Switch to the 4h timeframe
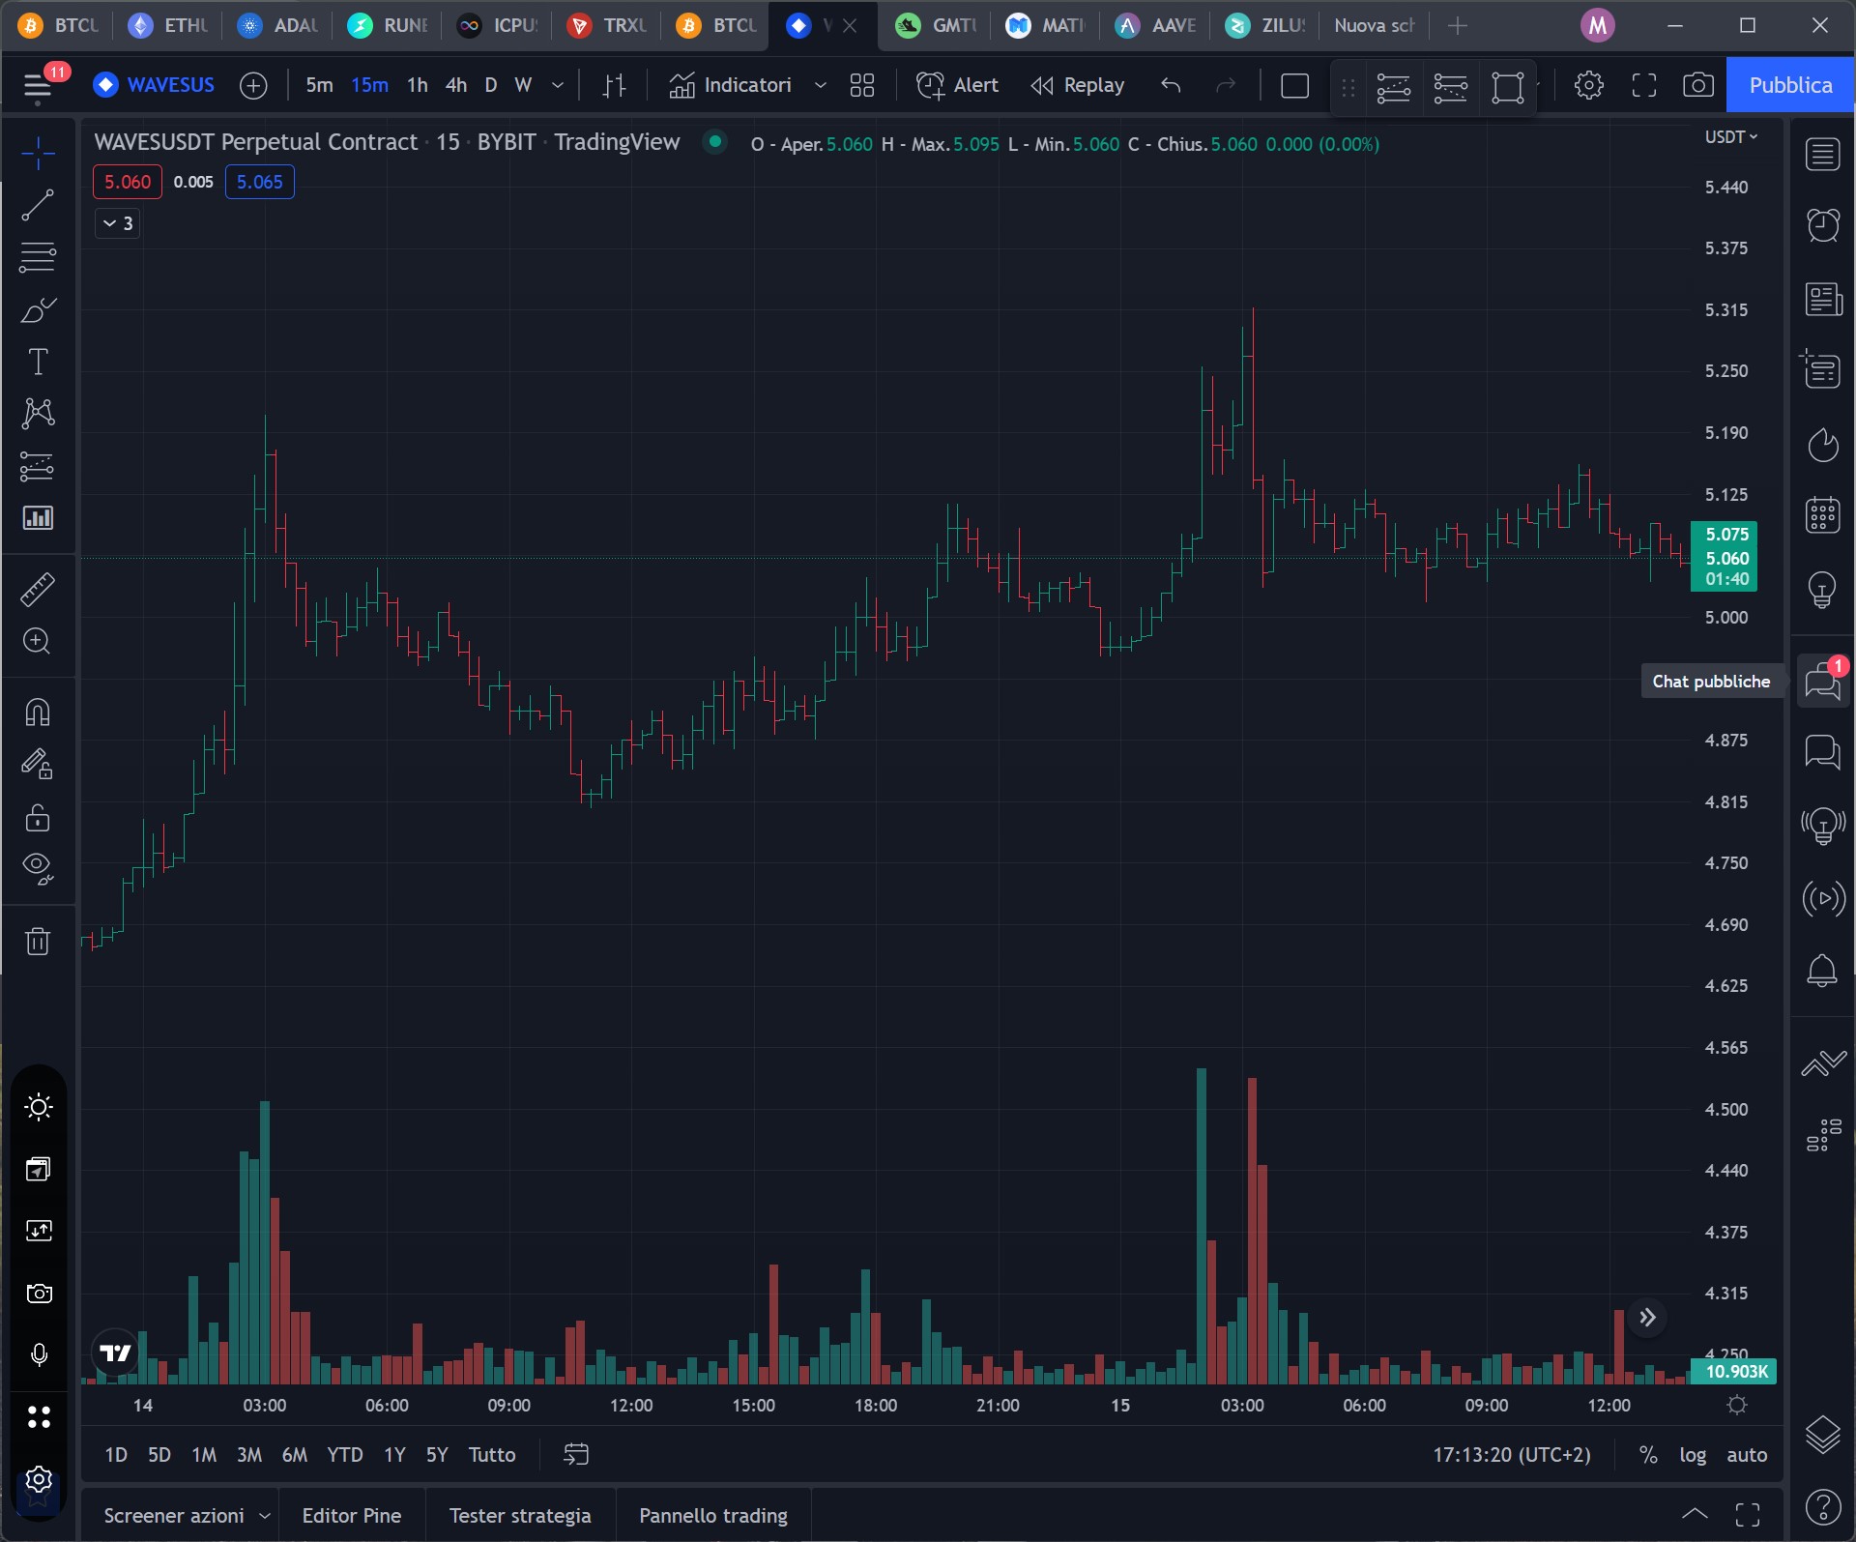This screenshot has height=1542, width=1856. click(456, 85)
